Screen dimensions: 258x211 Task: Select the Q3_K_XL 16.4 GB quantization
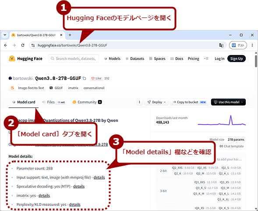click(x=229, y=199)
